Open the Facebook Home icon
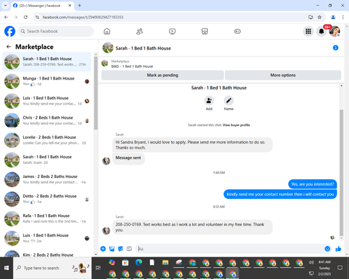Viewport: 349px width, 279px height. coord(107,31)
